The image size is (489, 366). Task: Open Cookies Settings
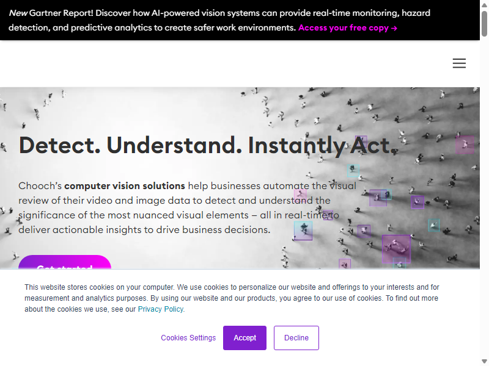coord(188,338)
